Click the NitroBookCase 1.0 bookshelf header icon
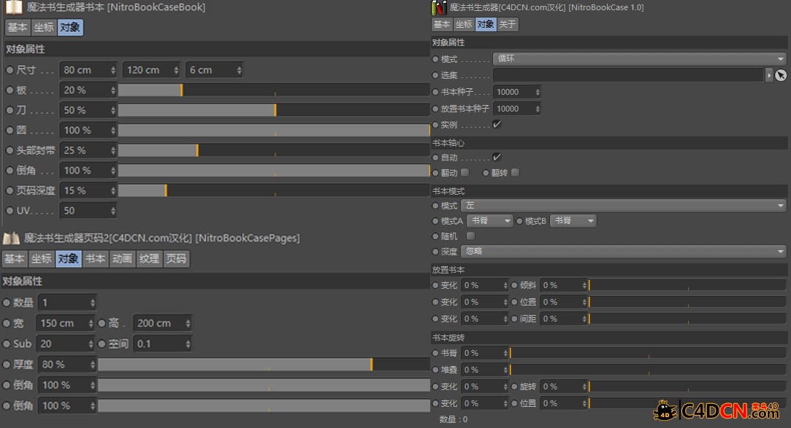The image size is (791, 428). pyautogui.click(x=439, y=7)
